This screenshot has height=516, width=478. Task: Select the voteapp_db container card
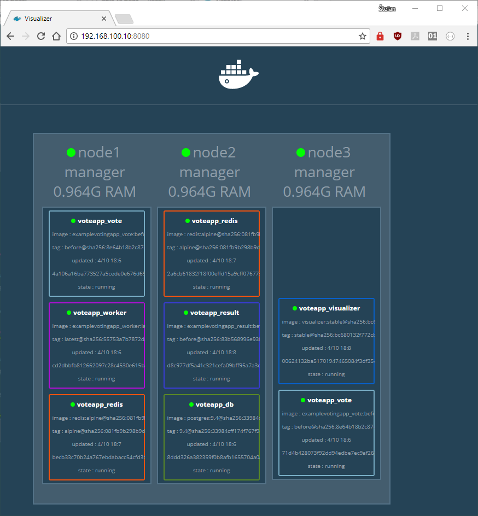(211, 437)
